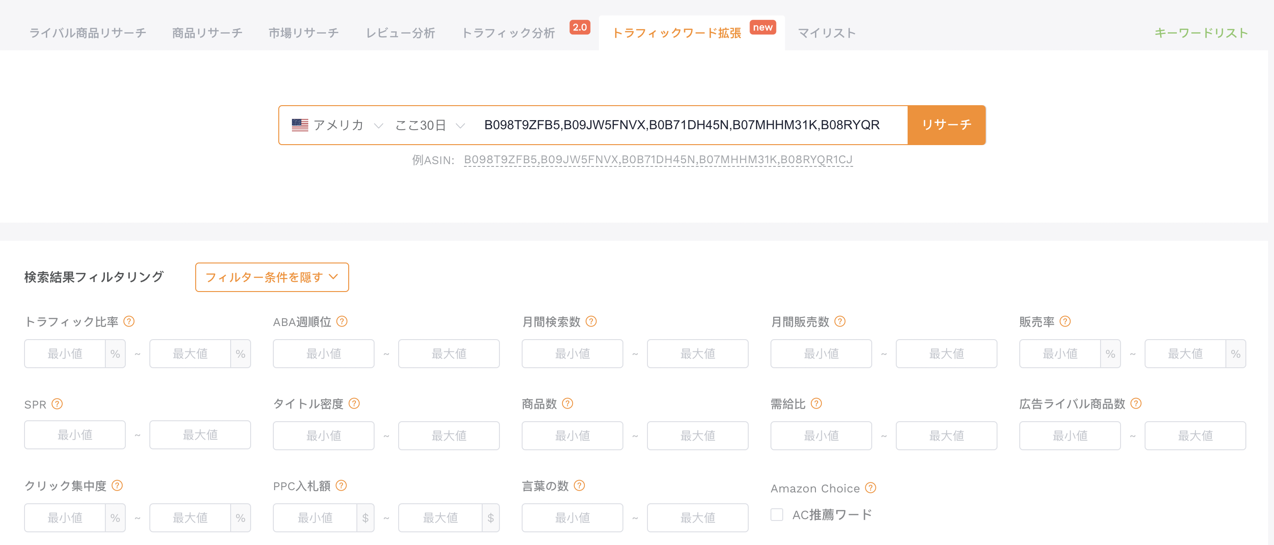This screenshot has height=545, width=1274.
Task: Click PPC入札額 minimum value field
Action: pos(315,517)
